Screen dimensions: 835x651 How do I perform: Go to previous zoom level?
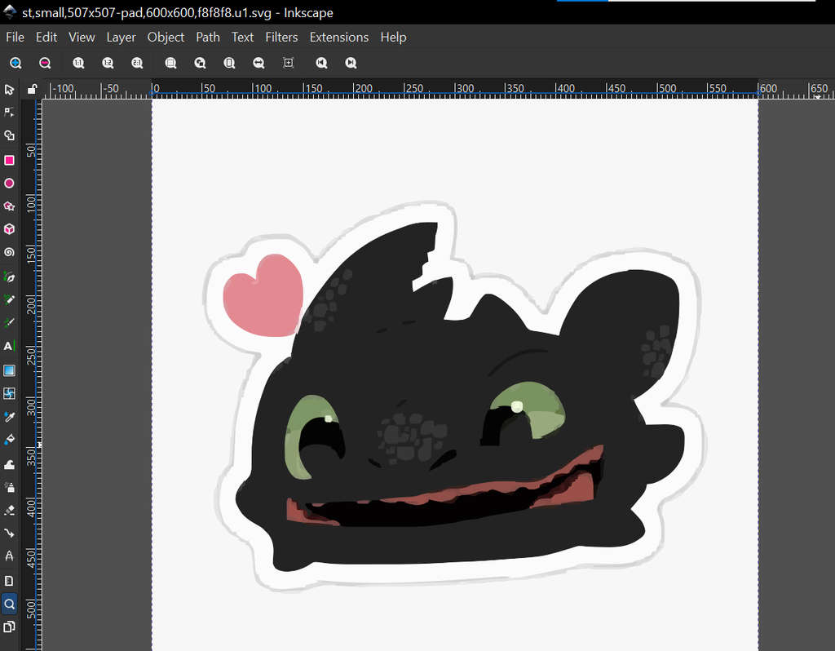[321, 63]
